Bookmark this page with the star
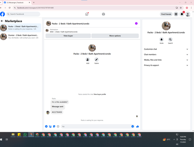 tap(181, 8)
